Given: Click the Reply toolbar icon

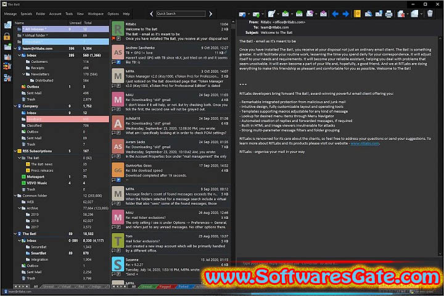Looking at the screenshot, I should pos(285,14).
